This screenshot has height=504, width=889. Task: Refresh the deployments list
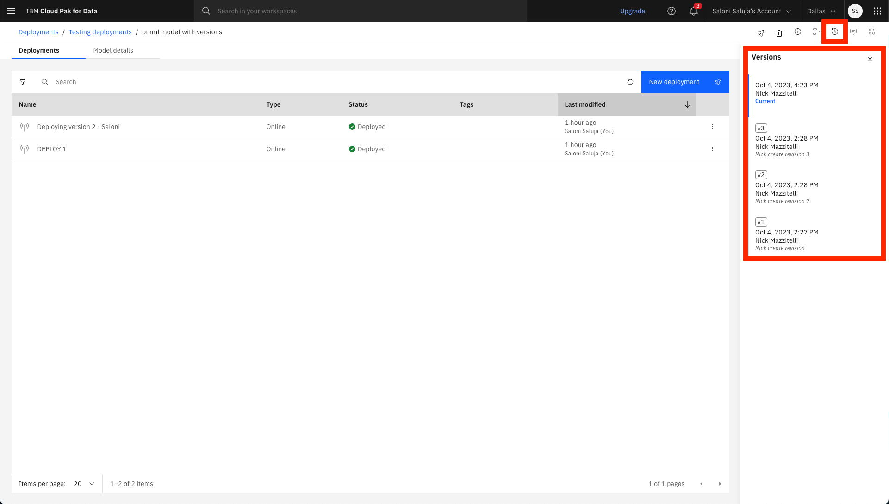click(x=630, y=82)
